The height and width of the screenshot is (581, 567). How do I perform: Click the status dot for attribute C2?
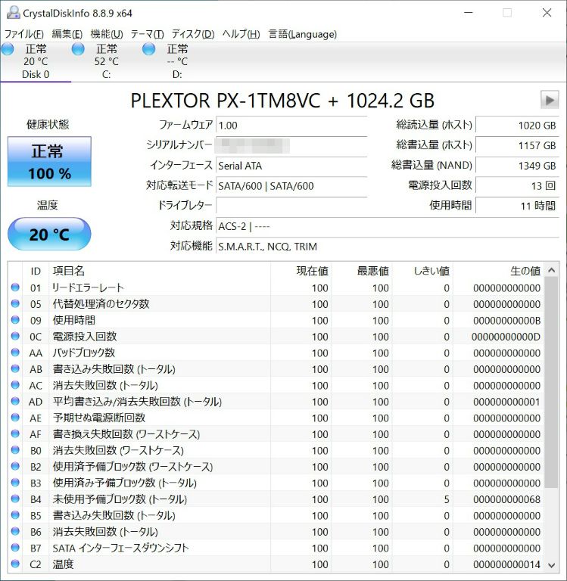click(x=15, y=564)
